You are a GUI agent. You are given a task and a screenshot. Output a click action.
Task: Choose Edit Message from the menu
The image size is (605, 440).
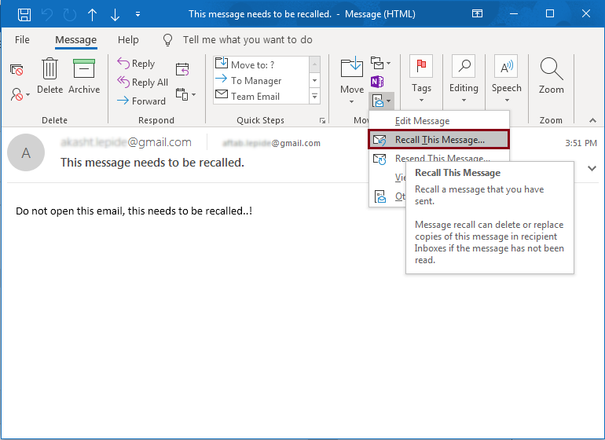(x=422, y=121)
